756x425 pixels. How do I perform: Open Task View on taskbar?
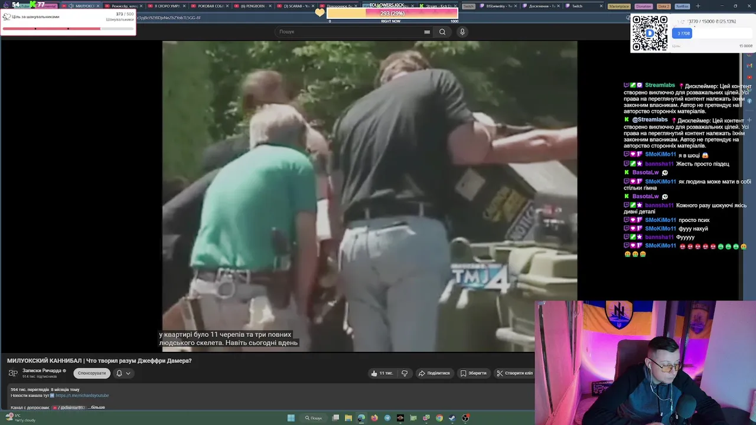[335, 418]
